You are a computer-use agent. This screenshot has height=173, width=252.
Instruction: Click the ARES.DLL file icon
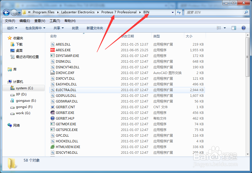point(53,44)
